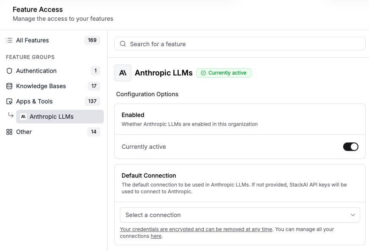Open the Knowledge Bases feature group
The height and width of the screenshot is (251, 369).
(x=41, y=86)
